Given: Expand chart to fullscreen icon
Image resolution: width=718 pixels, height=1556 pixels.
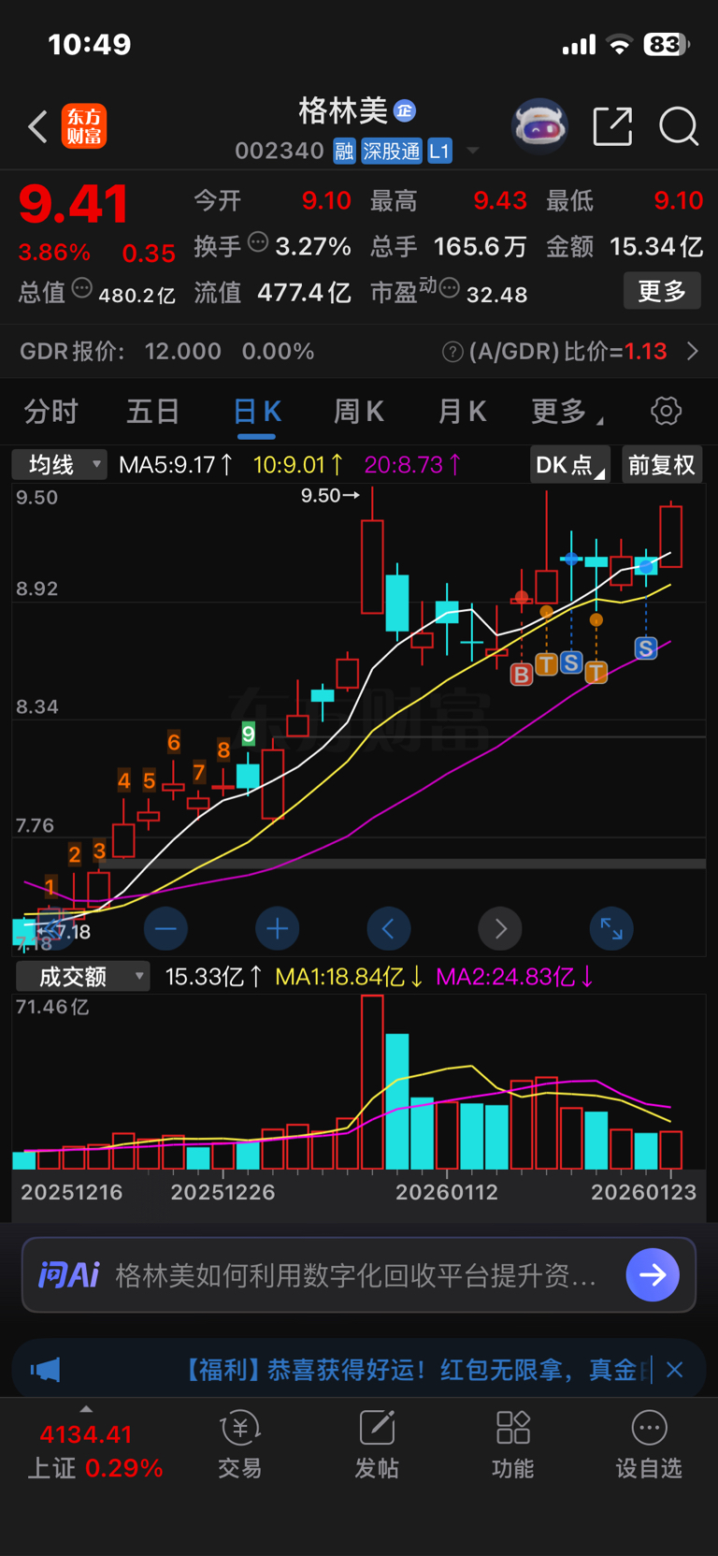Looking at the screenshot, I should pos(611,928).
